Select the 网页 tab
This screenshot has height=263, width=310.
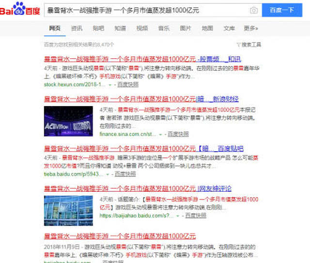55,28
